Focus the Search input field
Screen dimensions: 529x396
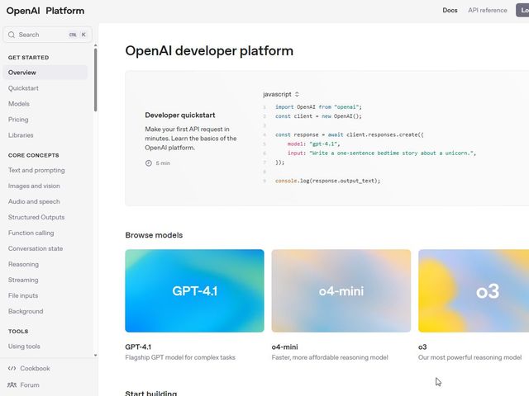point(47,35)
